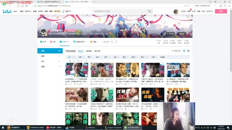
Task: Sort videos by 最多收藏
Action: (x=97, y=51)
